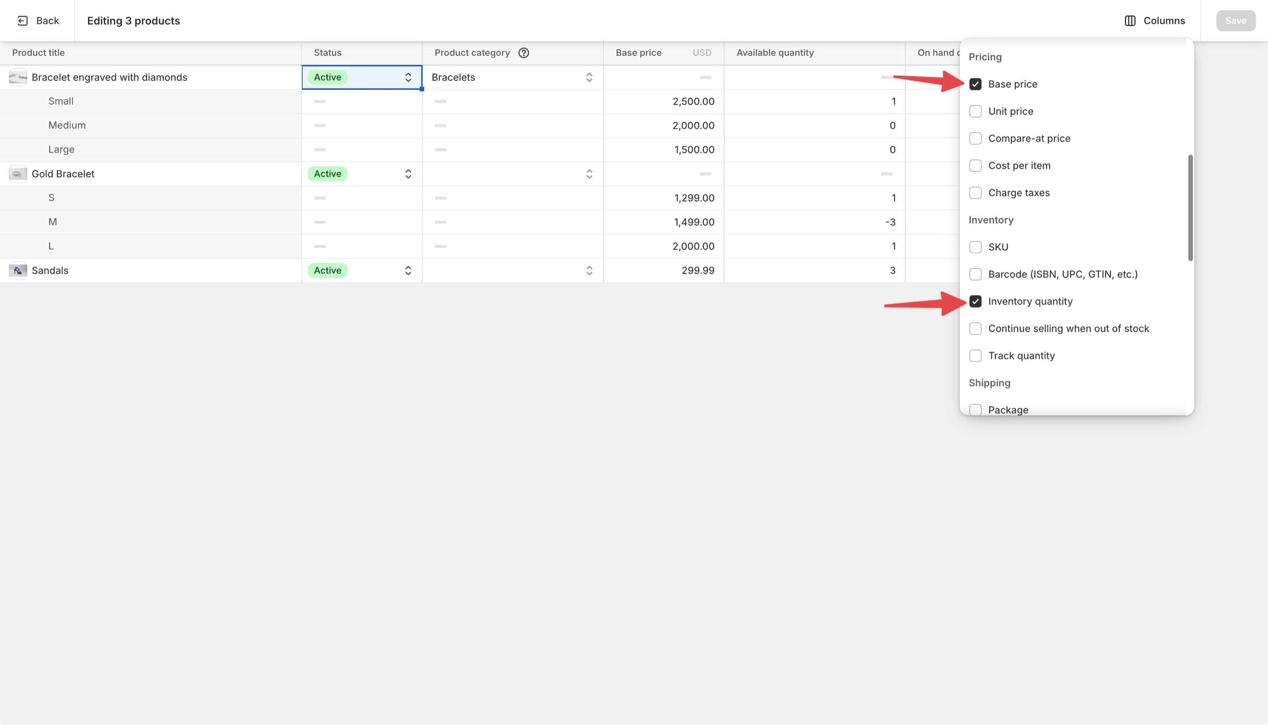Check the Charge taxes checkbox

pos(975,193)
